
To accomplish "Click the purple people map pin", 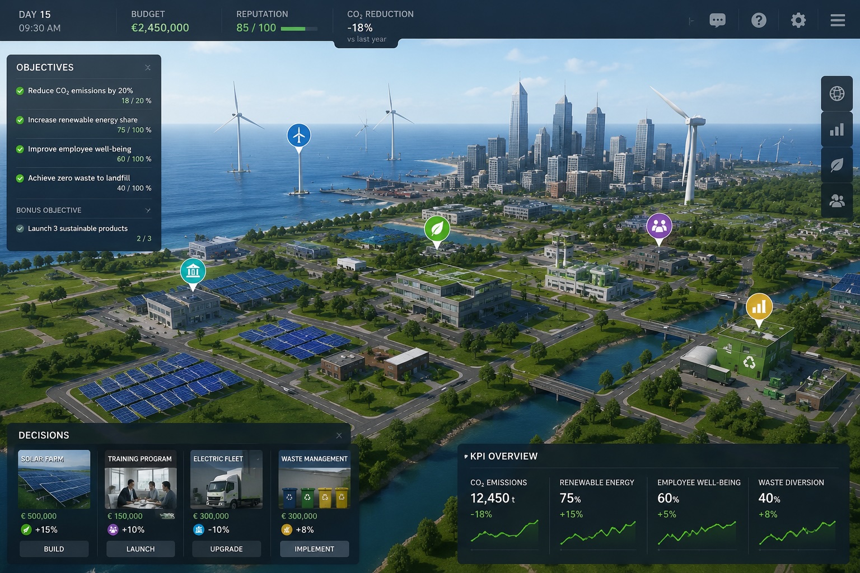I will (x=659, y=227).
